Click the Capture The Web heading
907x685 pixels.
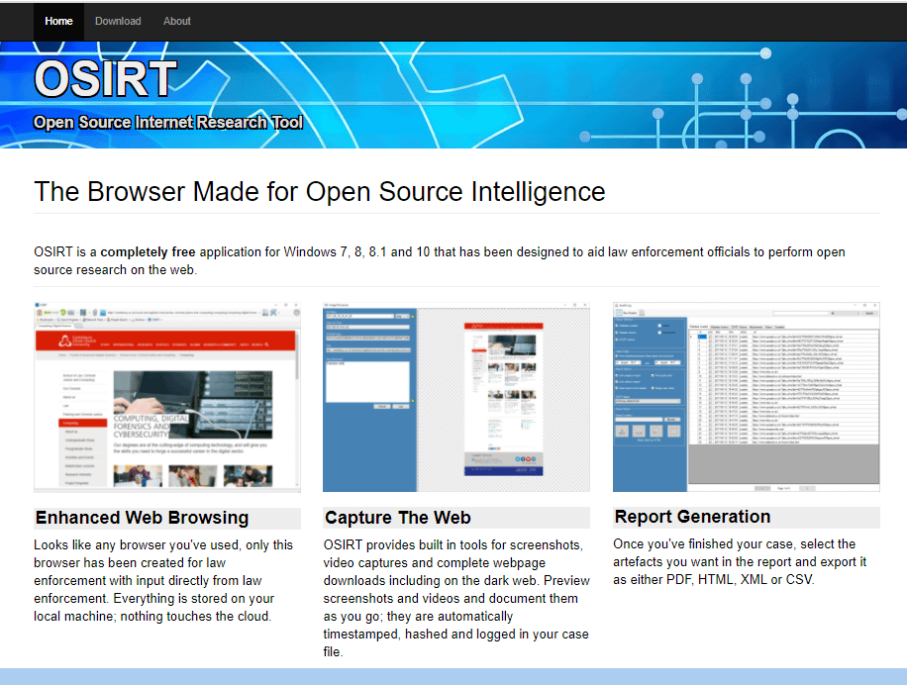pyautogui.click(x=398, y=518)
